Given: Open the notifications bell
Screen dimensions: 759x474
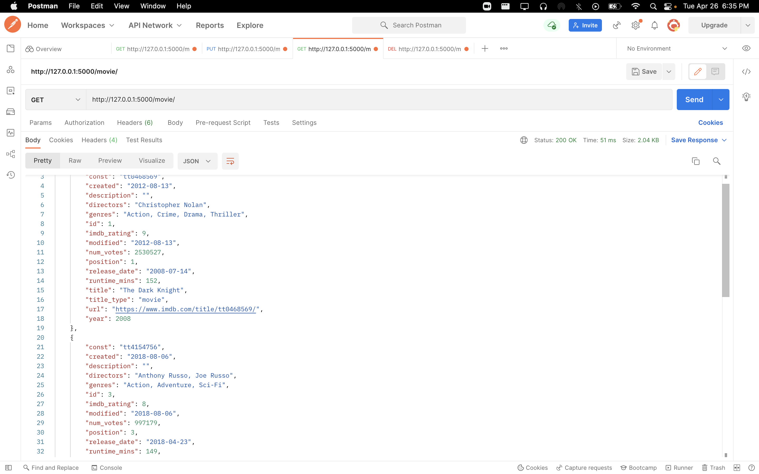Looking at the screenshot, I should (654, 25).
